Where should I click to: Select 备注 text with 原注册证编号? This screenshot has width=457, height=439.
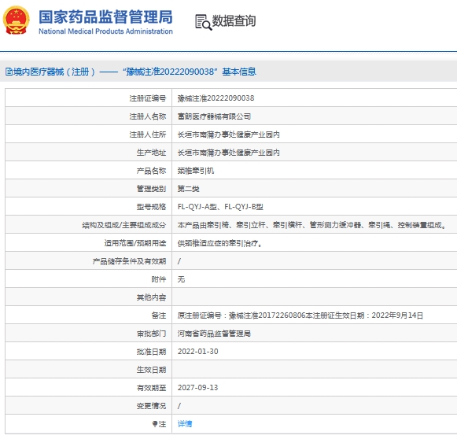tap(300, 315)
